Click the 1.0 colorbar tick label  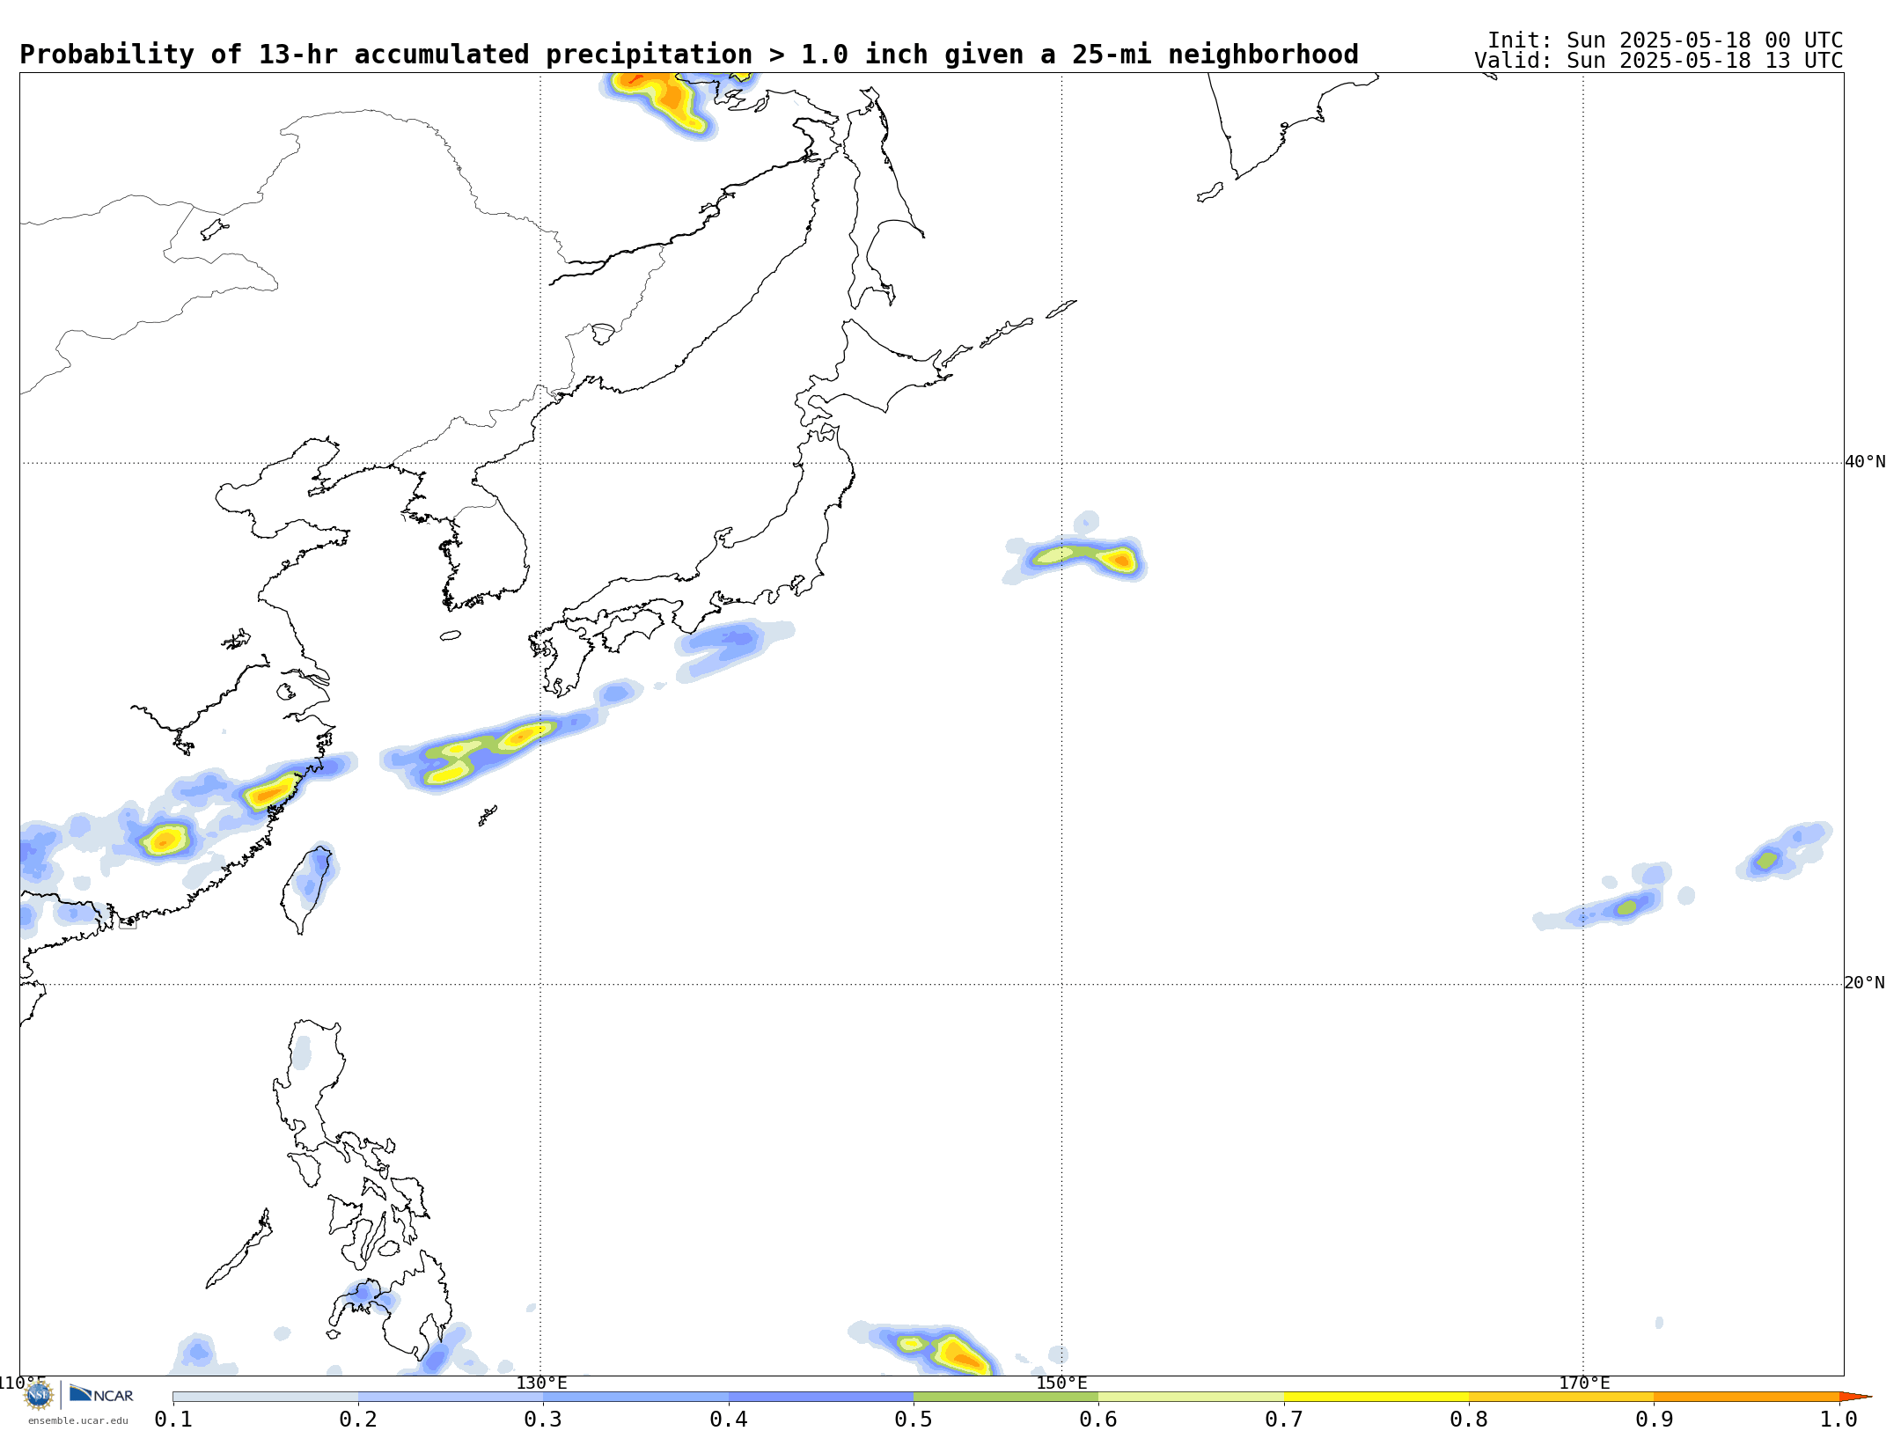(1839, 1419)
